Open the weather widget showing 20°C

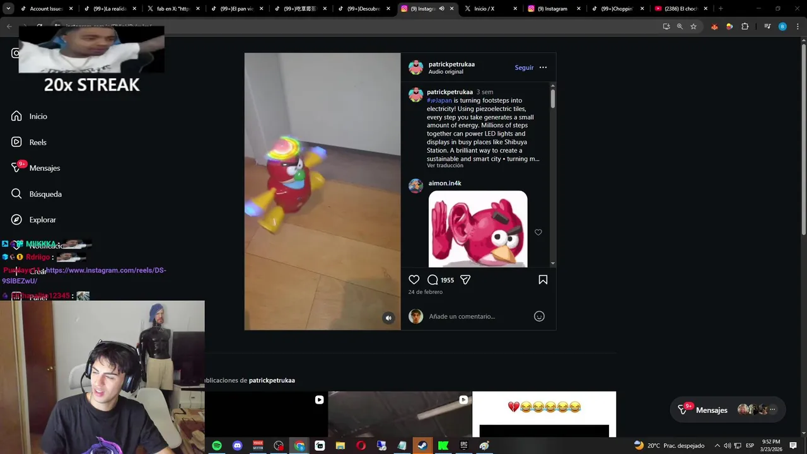coord(669,446)
